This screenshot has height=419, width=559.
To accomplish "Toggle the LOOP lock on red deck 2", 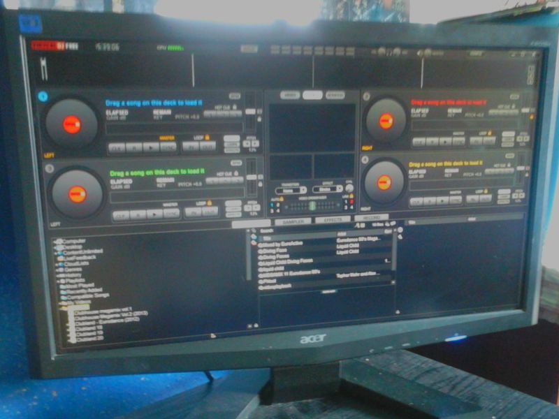I will (490, 133).
